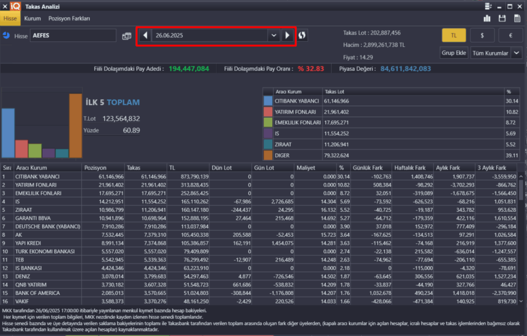
Task: Sort by the Haftalık Fark column header
Action: point(413,167)
